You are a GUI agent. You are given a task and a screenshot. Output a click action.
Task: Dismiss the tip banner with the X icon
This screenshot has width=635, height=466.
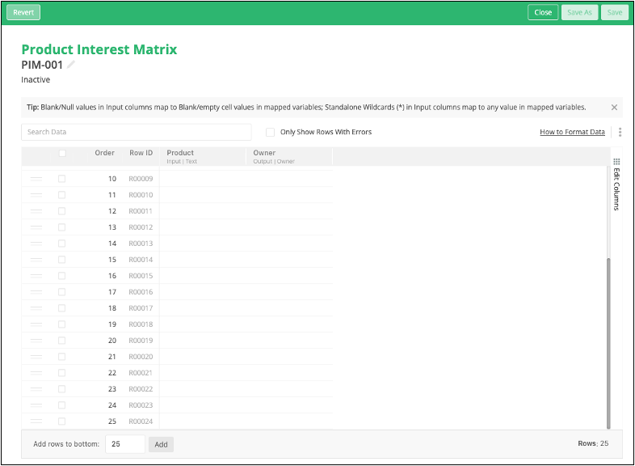(x=614, y=108)
